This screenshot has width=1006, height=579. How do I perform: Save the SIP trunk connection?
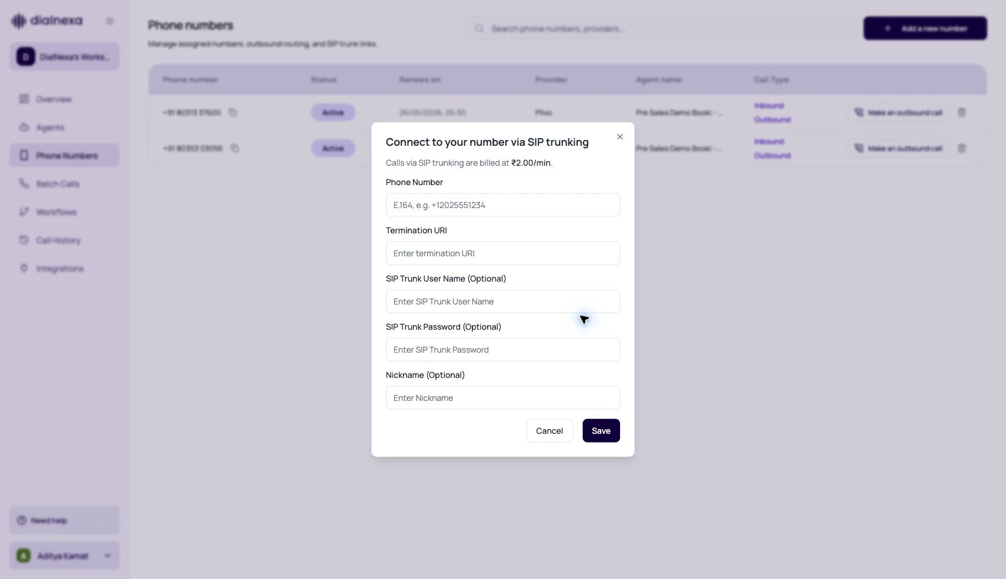tap(601, 431)
